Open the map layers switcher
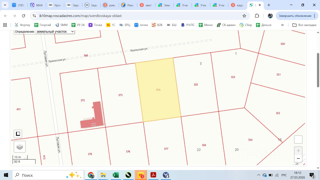Viewport: 320px width, 180px height. (20, 147)
